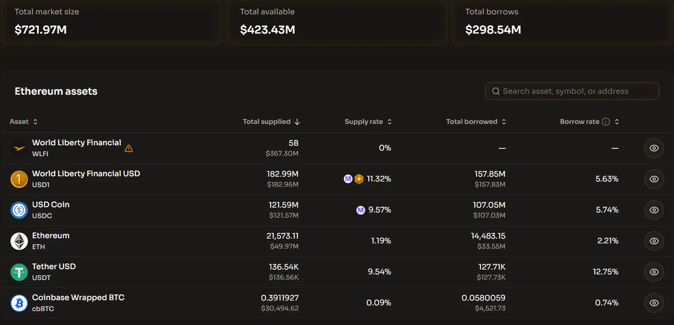Image resolution: width=674 pixels, height=325 pixels.
Task: Click the 2.21% borrow rate for Ethereum
Action: point(608,241)
